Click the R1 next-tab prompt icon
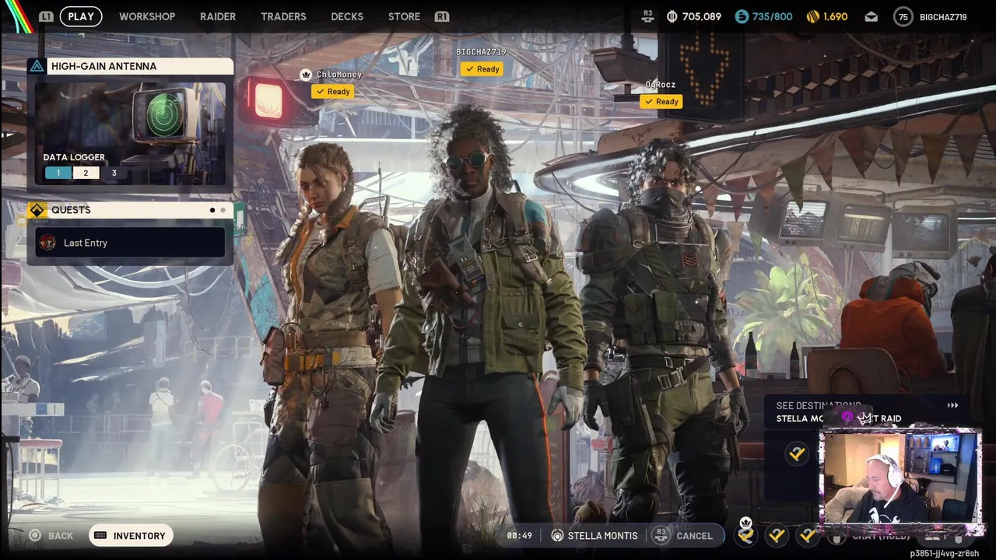The image size is (996, 560). 441,16
